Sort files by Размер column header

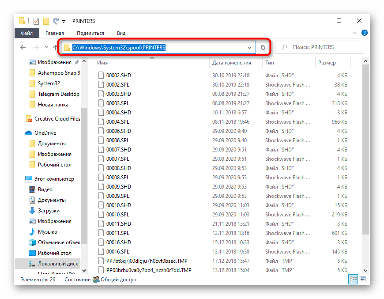click(x=327, y=63)
